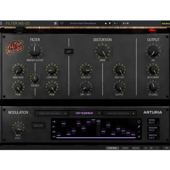This screenshot has height=170, width=170.
Task: Toggle Clean mode
Action: click(x=125, y=148)
